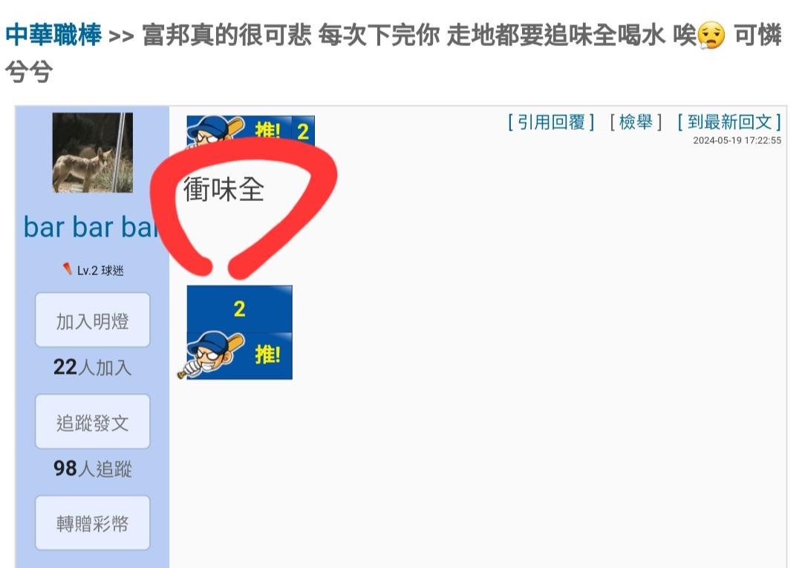The width and height of the screenshot is (802, 568).
Task: Click the 22人加入 count
Action: coord(92,367)
